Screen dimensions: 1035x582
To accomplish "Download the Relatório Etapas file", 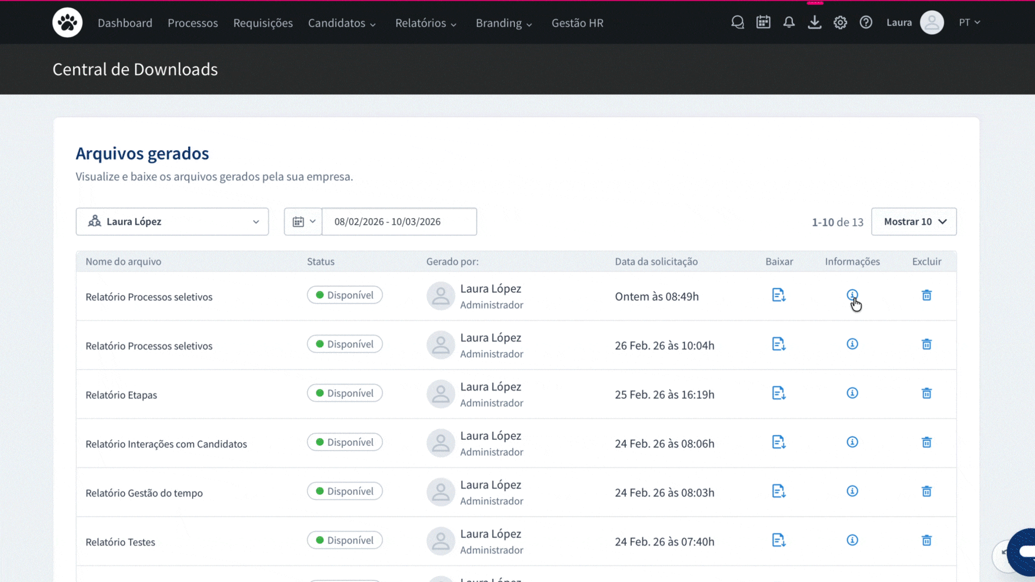I will click(778, 393).
